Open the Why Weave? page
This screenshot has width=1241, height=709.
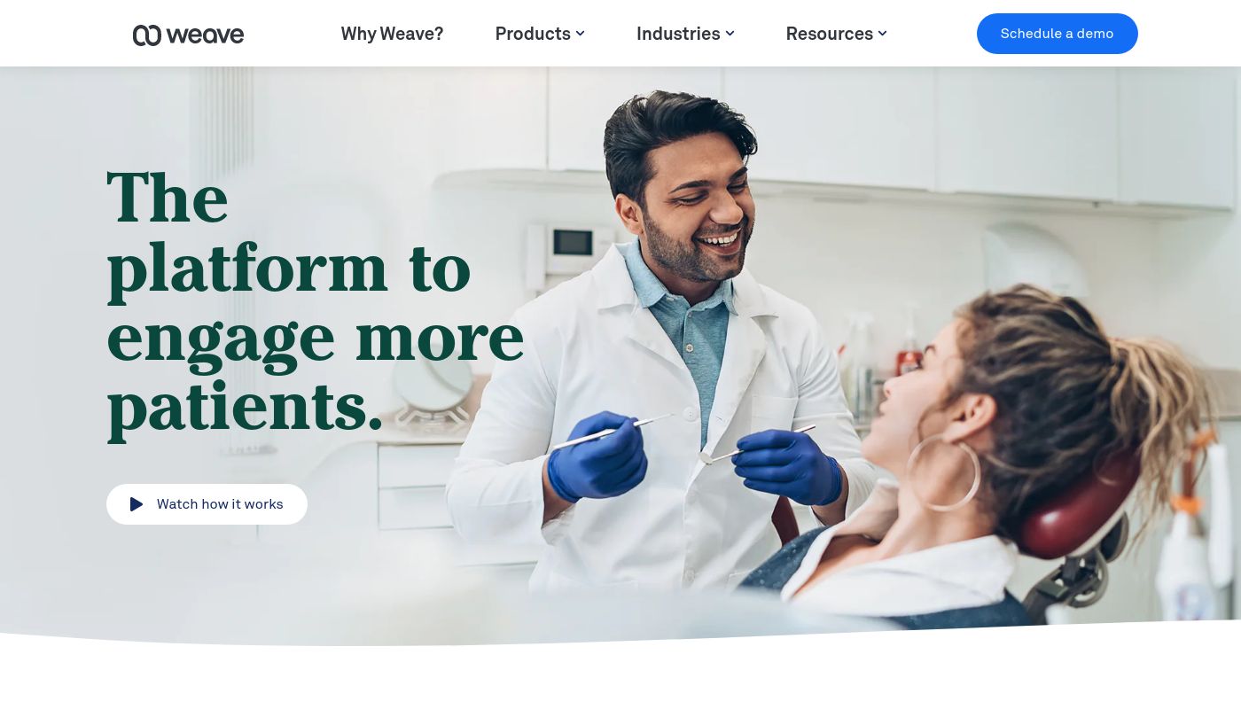click(392, 34)
